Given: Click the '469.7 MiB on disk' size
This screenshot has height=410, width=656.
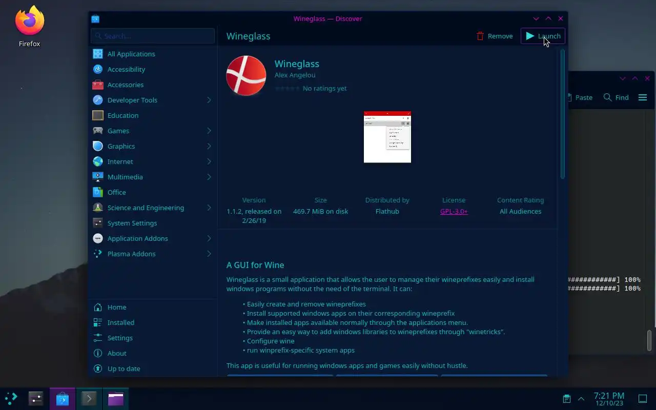Looking at the screenshot, I should click(321, 211).
